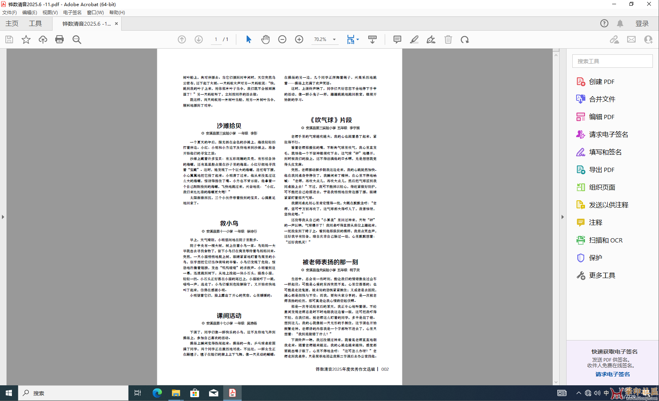Click the zoom out minus icon
The height and width of the screenshot is (401, 659).
pos(282,39)
